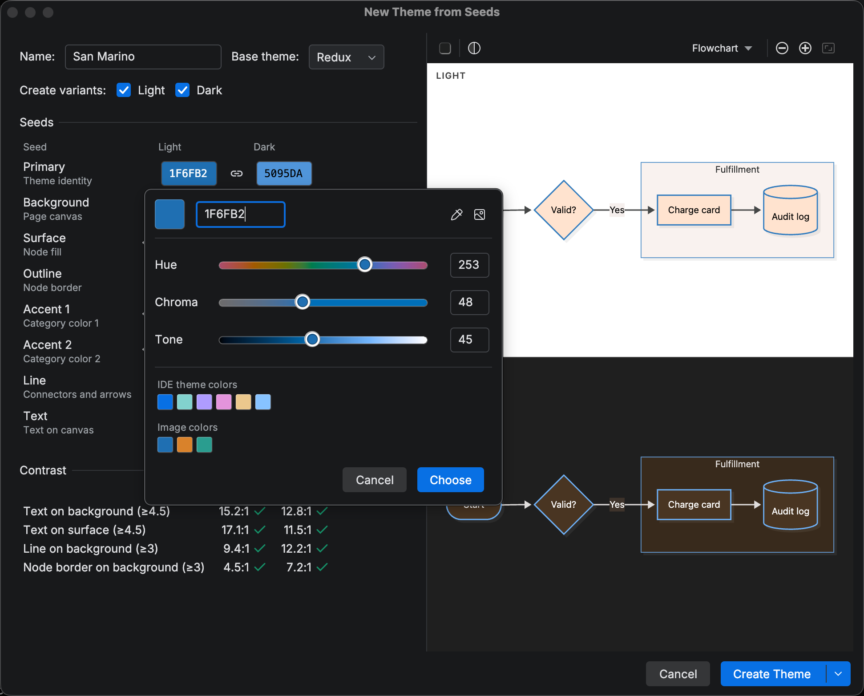The width and height of the screenshot is (864, 696).
Task: Click the 7.2:1 dark contrast value
Action: click(299, 567)
